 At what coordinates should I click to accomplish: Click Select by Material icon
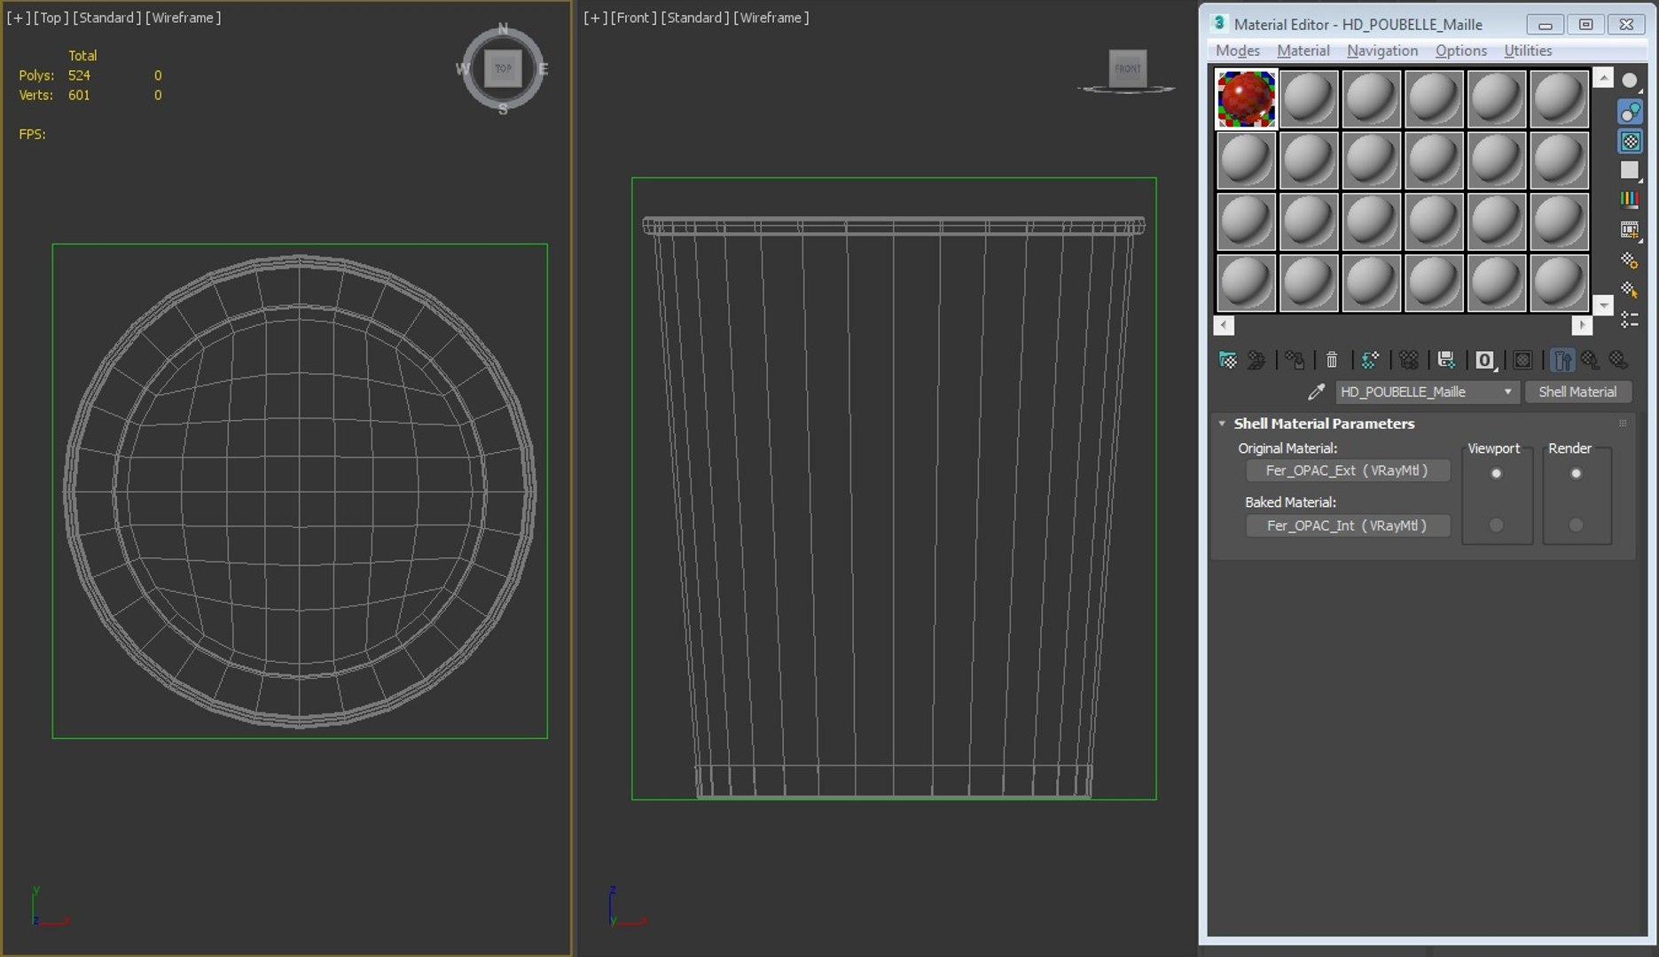1630,289
